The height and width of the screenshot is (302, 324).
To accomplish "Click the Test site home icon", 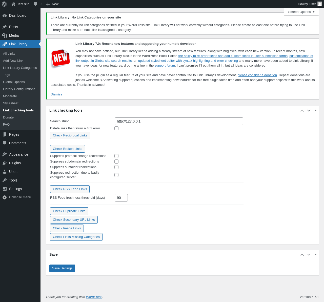I will (x=13, y=4).
